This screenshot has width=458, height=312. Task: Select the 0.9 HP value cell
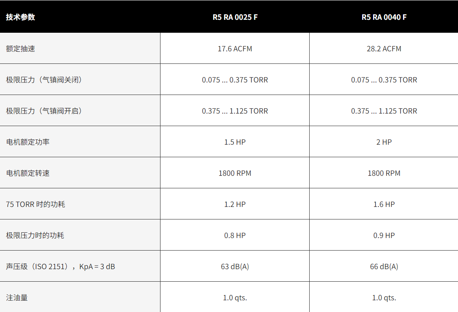[x=384, y=235]
